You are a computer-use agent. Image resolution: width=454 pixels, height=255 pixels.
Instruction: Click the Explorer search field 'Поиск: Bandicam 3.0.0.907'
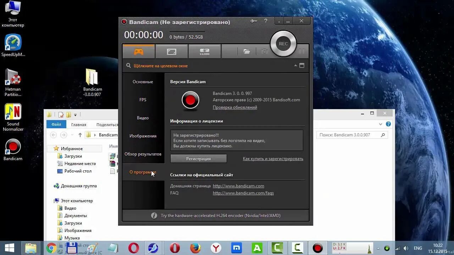coord(352,135)
